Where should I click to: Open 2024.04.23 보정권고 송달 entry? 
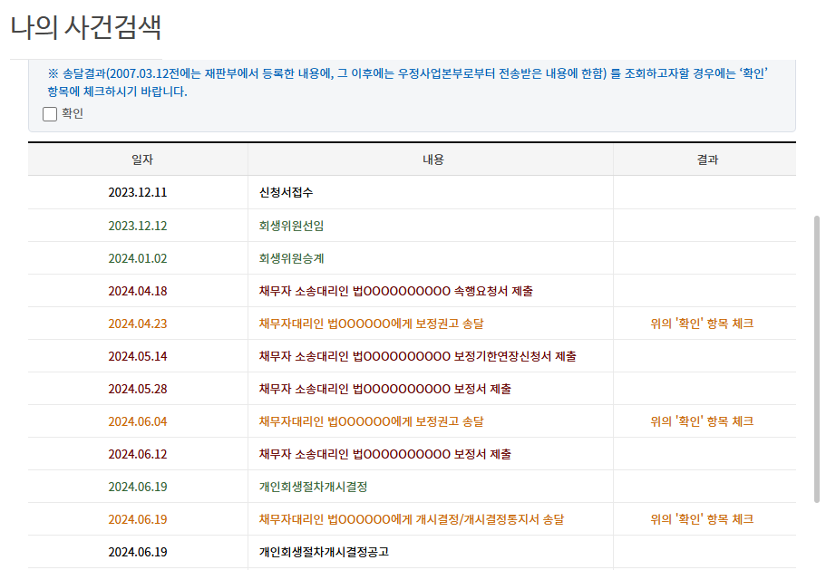pyautogui.click(x=371, y=324)
